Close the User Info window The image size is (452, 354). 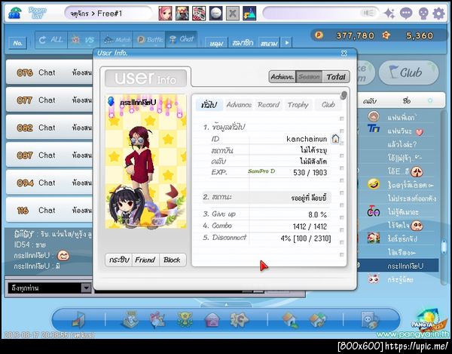(x=344, y=53)
